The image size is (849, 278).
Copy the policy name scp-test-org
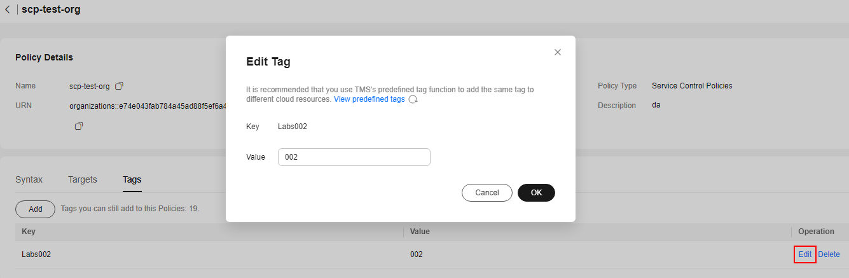tap(119, 86)
